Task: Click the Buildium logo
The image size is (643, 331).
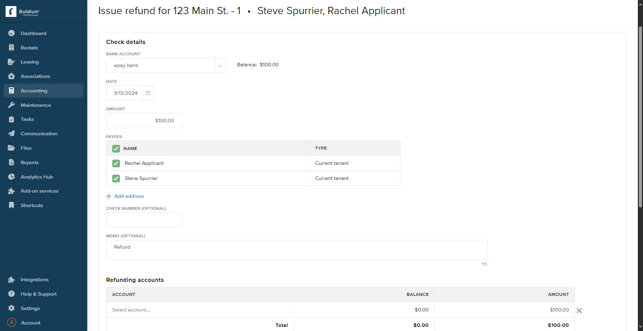Action: [23, 12]
